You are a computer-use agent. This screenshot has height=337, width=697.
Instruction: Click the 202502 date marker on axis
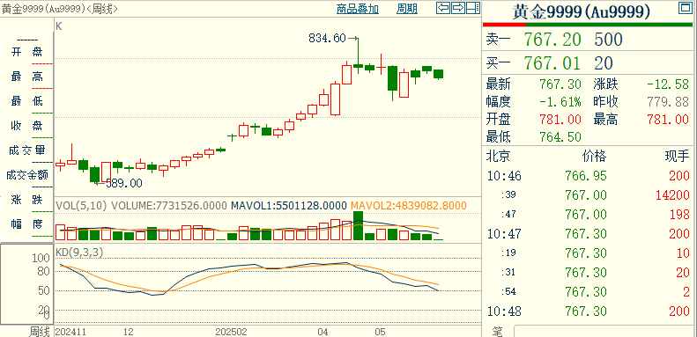231,332
